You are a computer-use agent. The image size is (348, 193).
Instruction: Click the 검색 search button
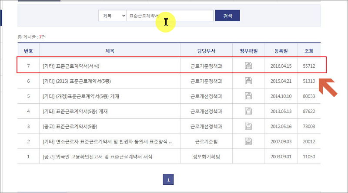[x=228, y=16]
